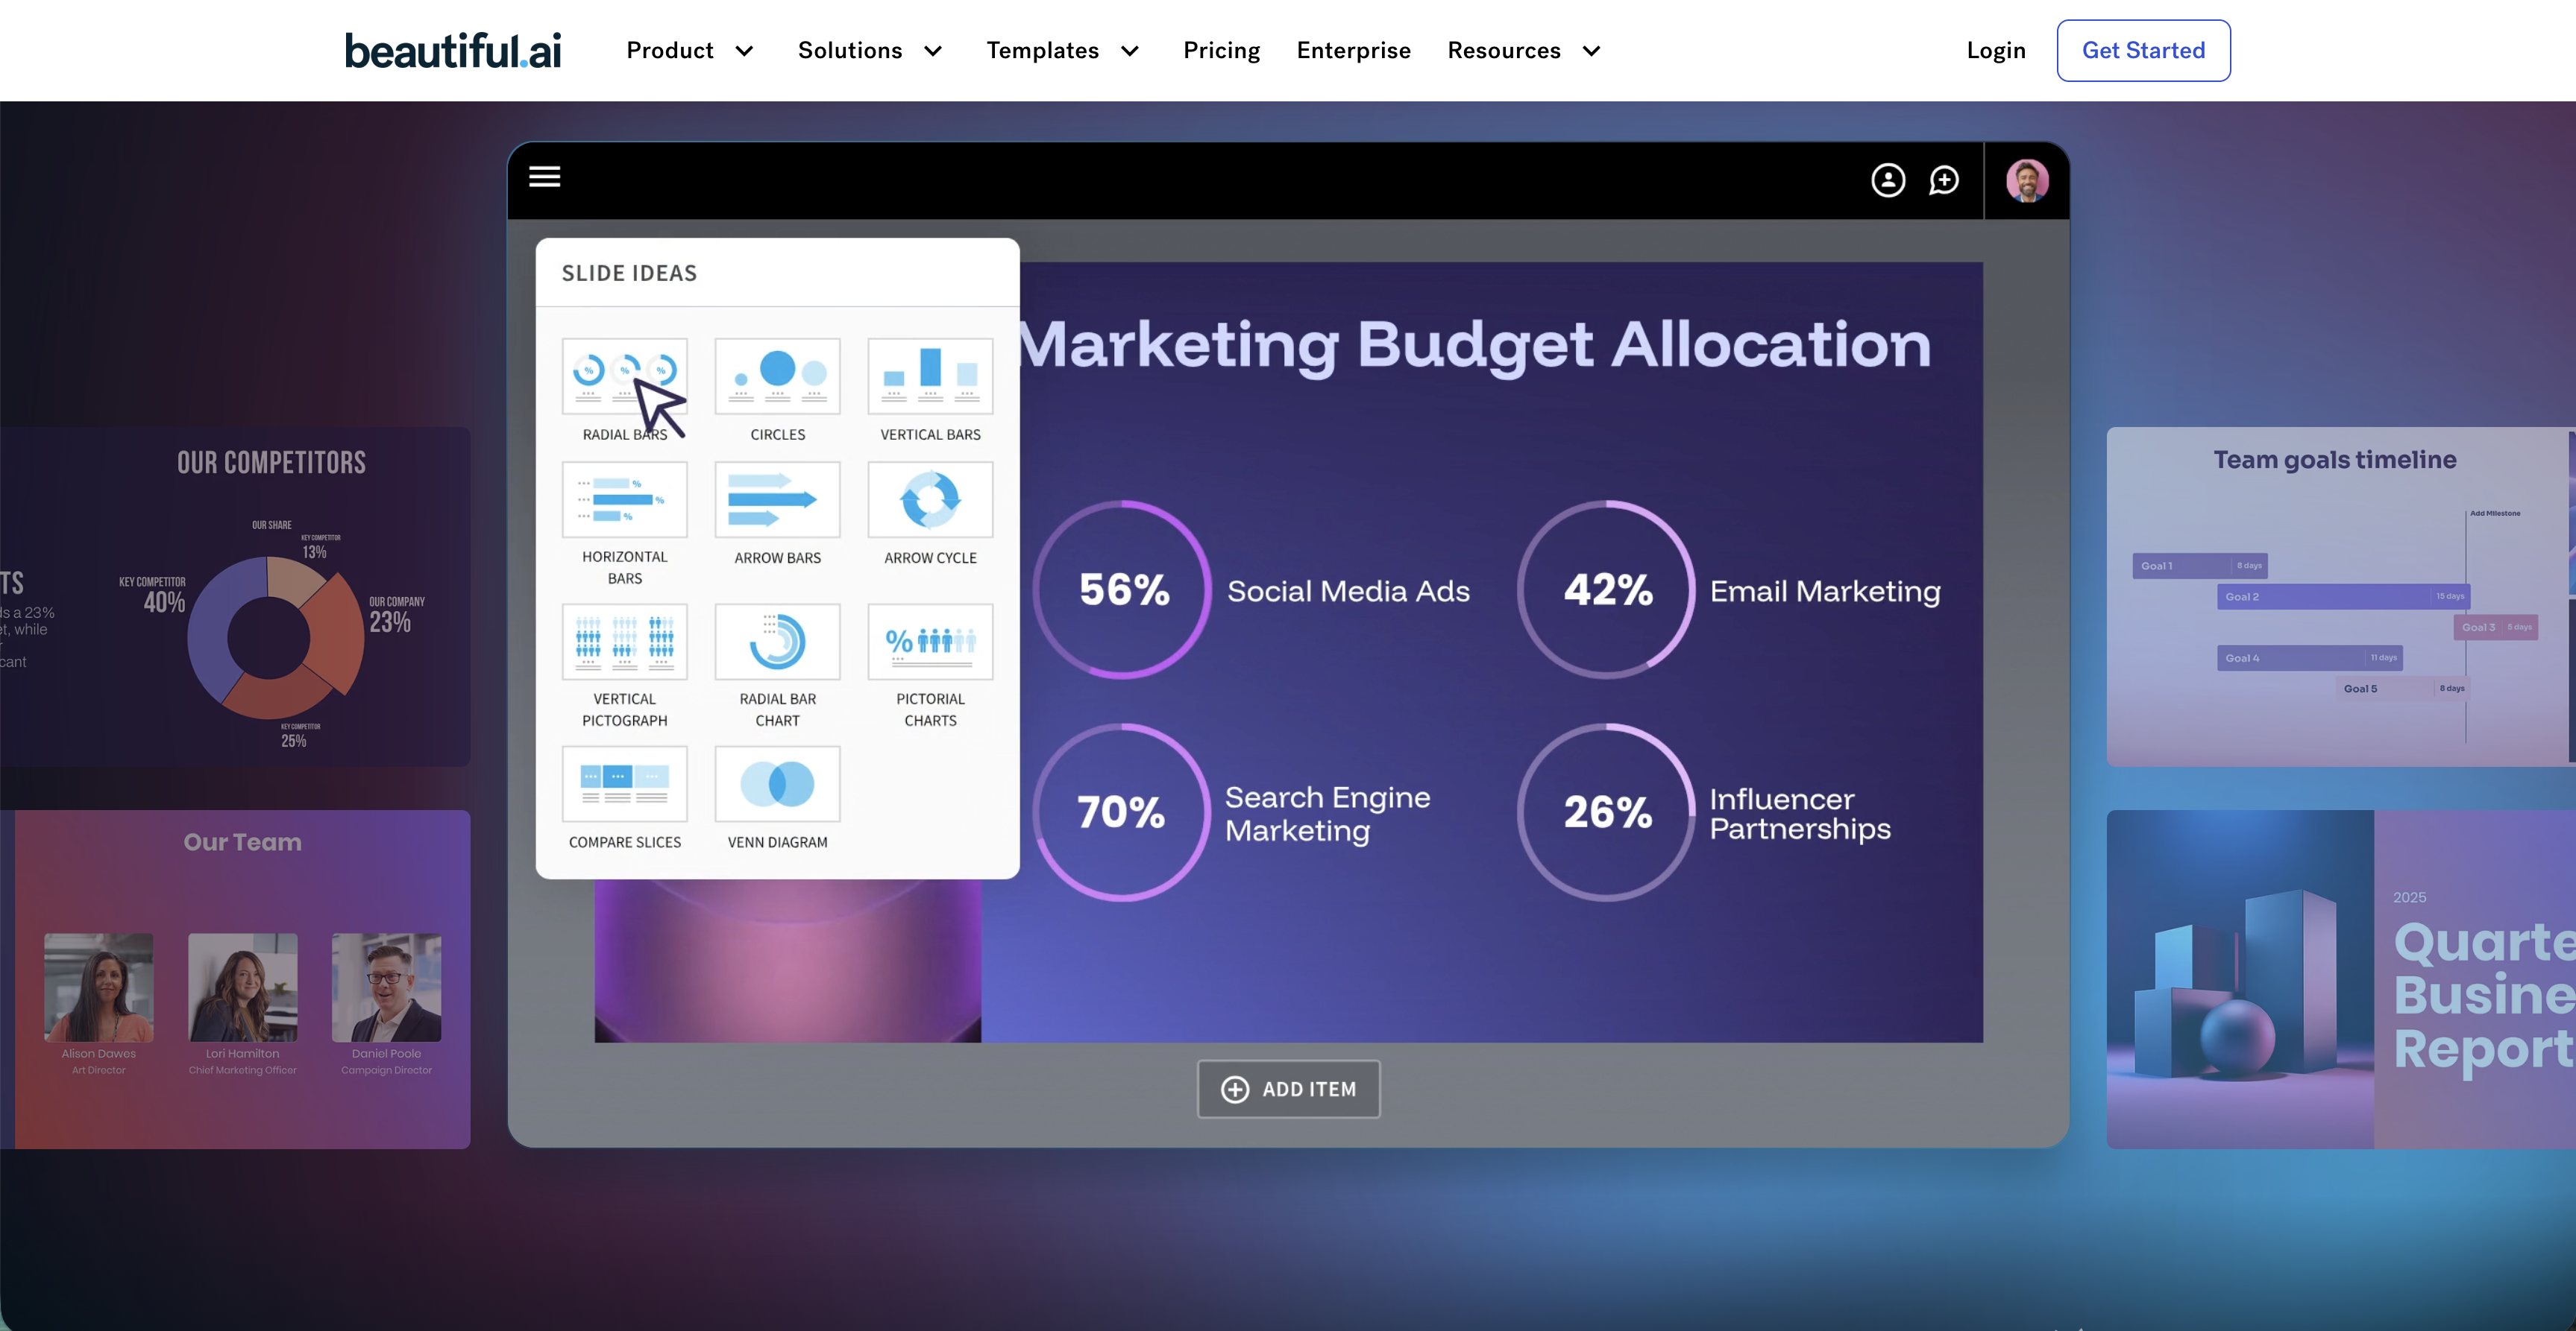The image size is (2576, 1331).
Task: Click the Login link
Action: 1995,51
